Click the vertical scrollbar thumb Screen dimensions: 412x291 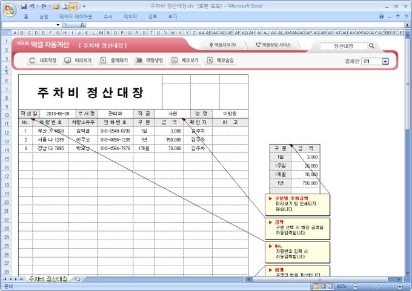[408, 84]
